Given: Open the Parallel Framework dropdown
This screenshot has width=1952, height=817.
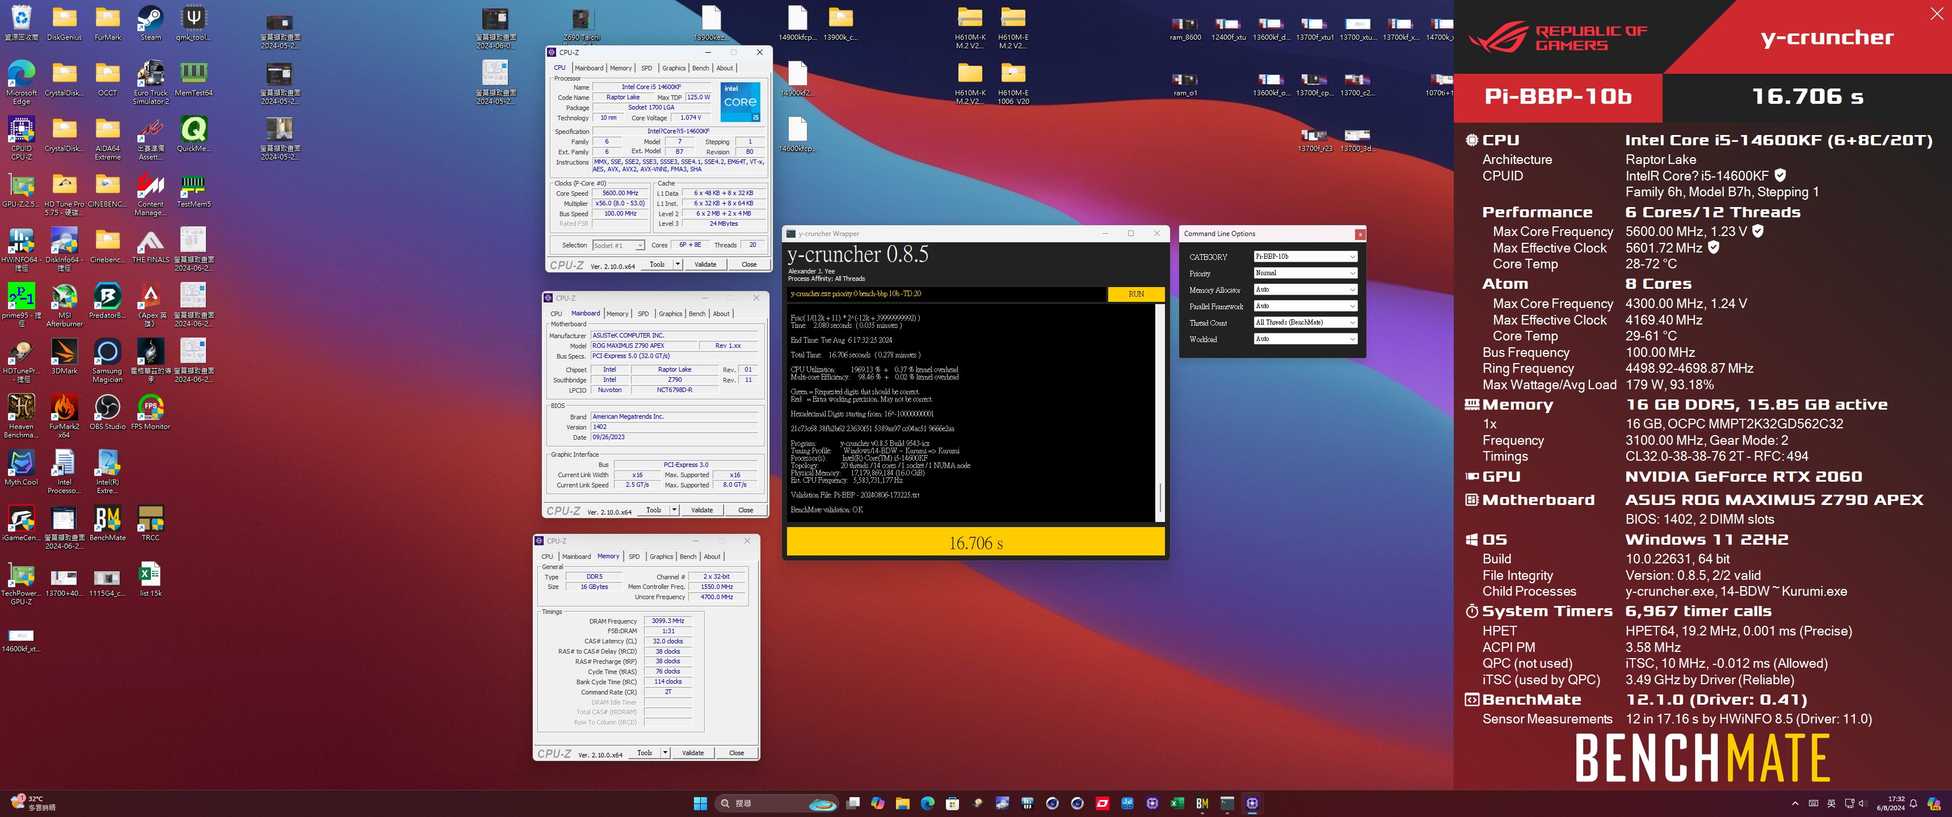Looking at the screenshot, I should [x=1305, y=306].
